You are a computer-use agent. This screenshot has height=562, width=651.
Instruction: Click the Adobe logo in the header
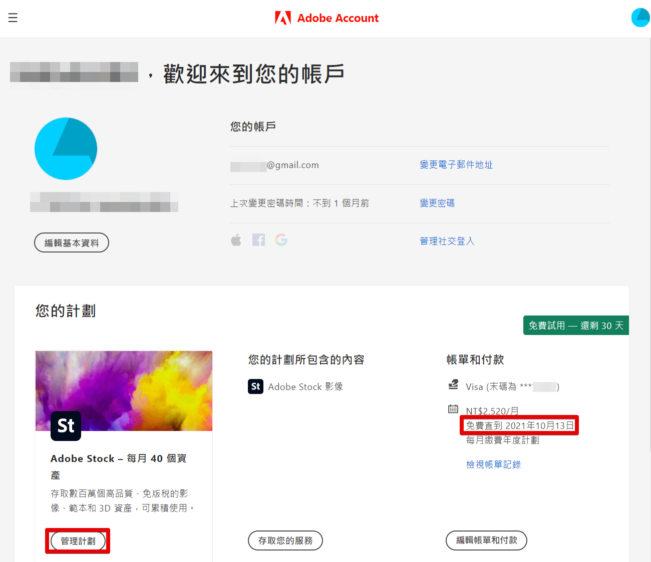283,18
